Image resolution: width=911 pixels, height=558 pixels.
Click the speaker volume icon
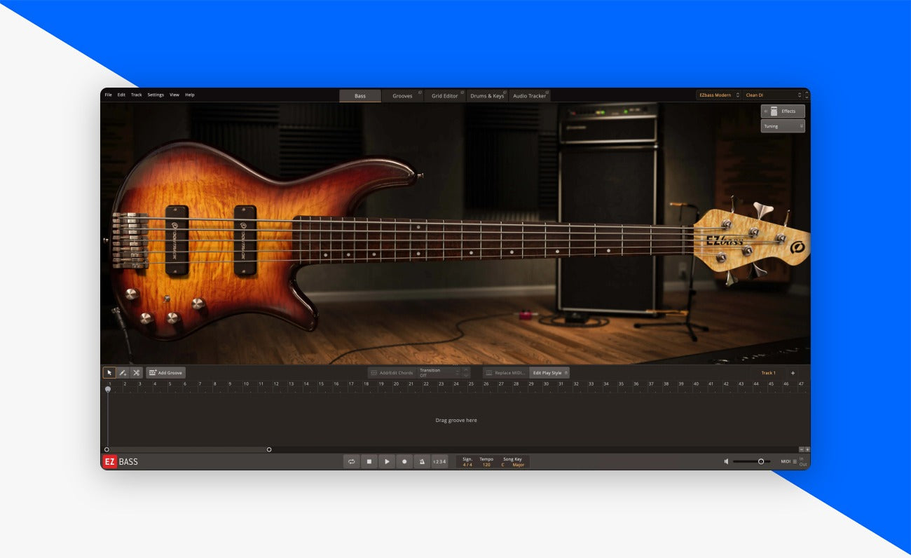(x=727, y=461)
